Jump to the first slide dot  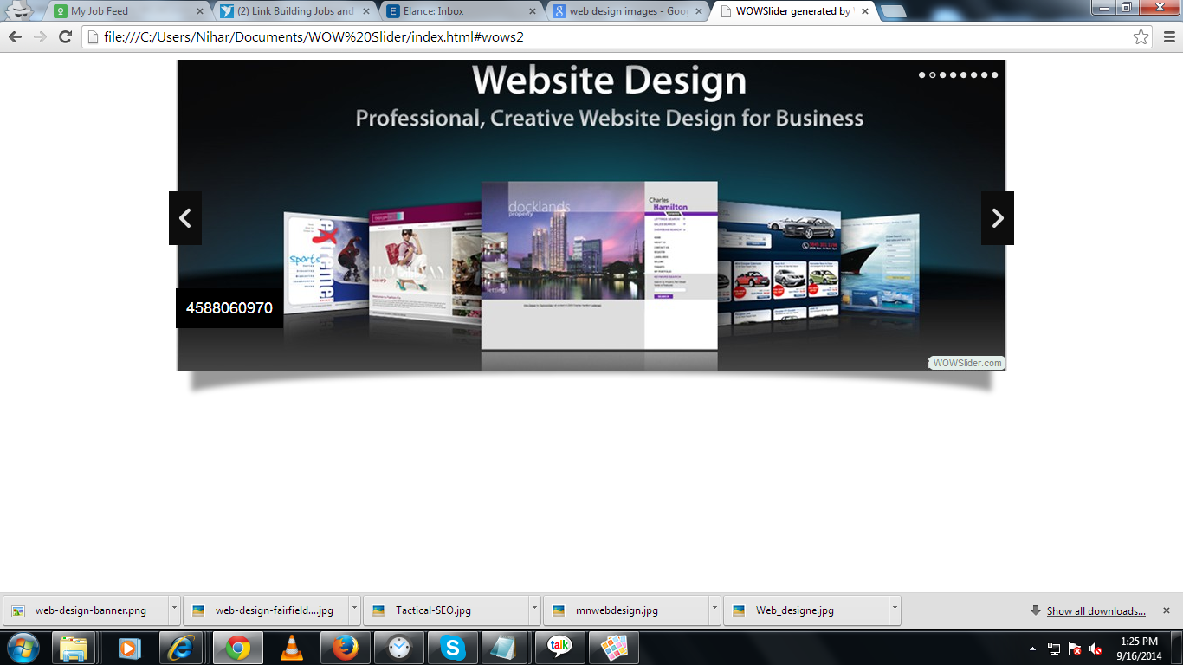(x=921, y=74)
